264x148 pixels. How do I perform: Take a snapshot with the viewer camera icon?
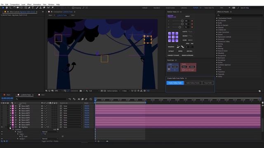pyautogui.click(x=81, y=91)
